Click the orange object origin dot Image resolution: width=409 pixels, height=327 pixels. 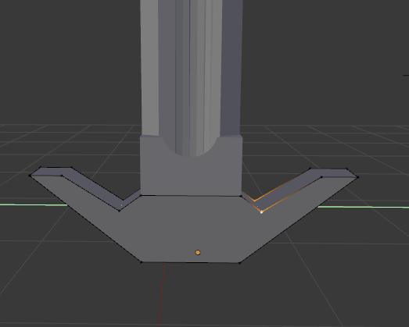point(198,252)
